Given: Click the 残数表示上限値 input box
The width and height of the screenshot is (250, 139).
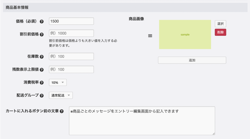Looking at the screenshot, I should pos(71,69).
